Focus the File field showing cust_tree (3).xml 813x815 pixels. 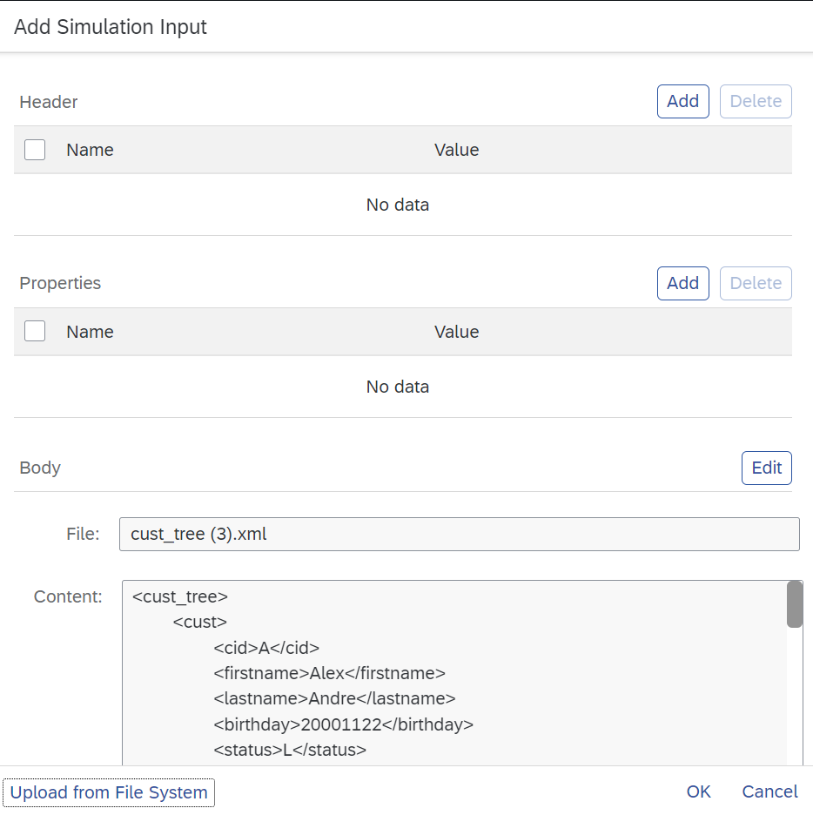coord(460,534)
